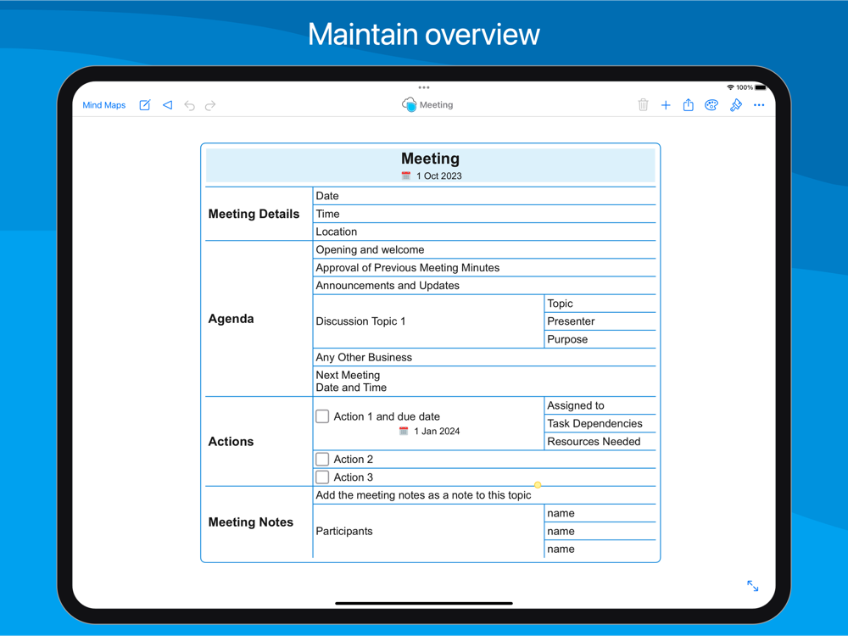Select the Task Dependencies cell
The image size is (848, 636).
(600, 423)
